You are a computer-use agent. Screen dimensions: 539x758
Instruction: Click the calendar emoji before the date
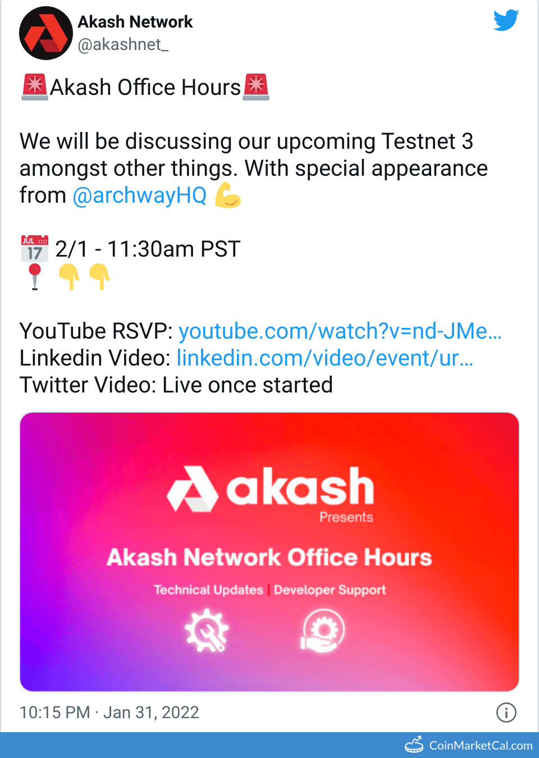pyautogui.click(x=35, y=249)
